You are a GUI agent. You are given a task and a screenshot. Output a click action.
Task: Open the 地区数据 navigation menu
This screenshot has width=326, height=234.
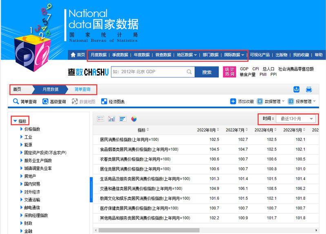coord(186,55)
